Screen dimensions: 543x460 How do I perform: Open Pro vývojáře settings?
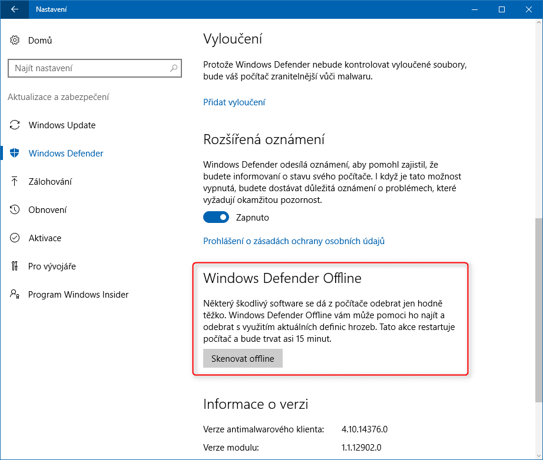tap(52, 266)
